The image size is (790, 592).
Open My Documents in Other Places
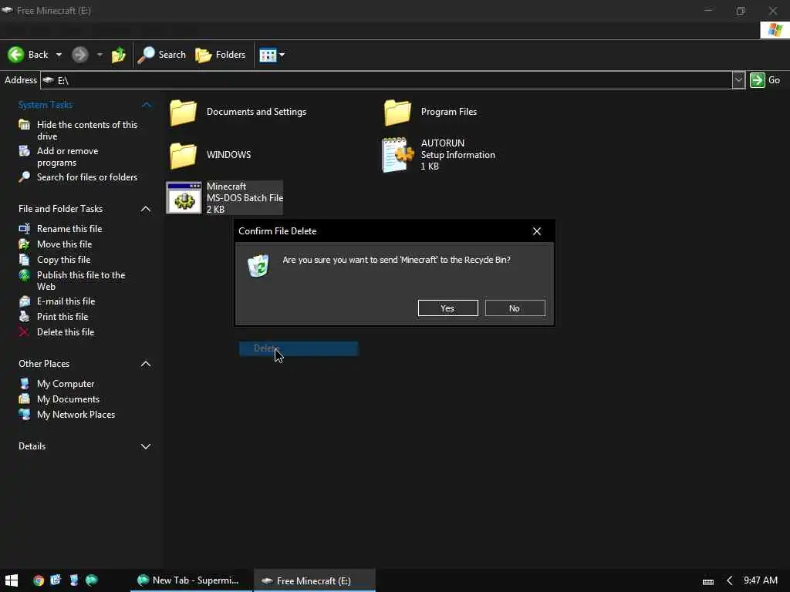click(x=68, y=399)
